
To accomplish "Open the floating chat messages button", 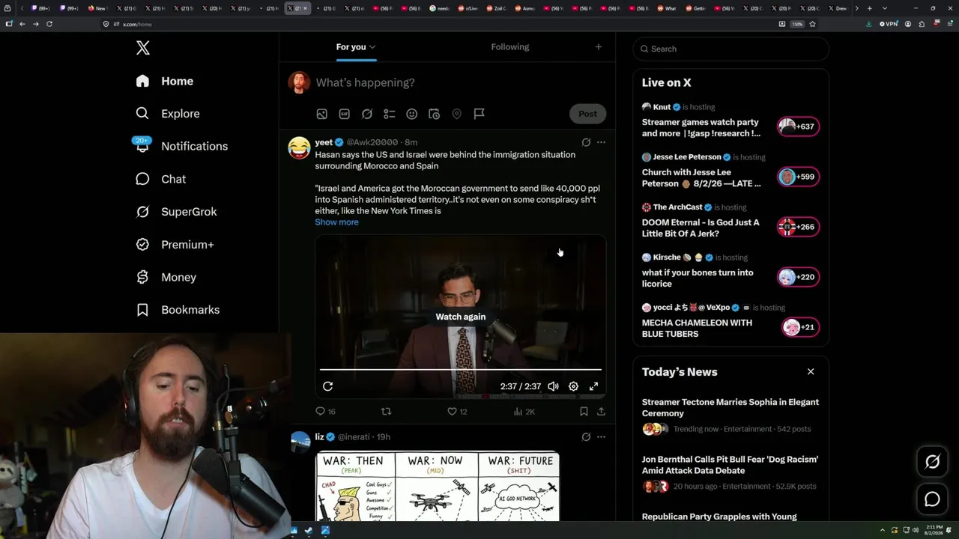I will pyautogui.click(x=932, y=499).
